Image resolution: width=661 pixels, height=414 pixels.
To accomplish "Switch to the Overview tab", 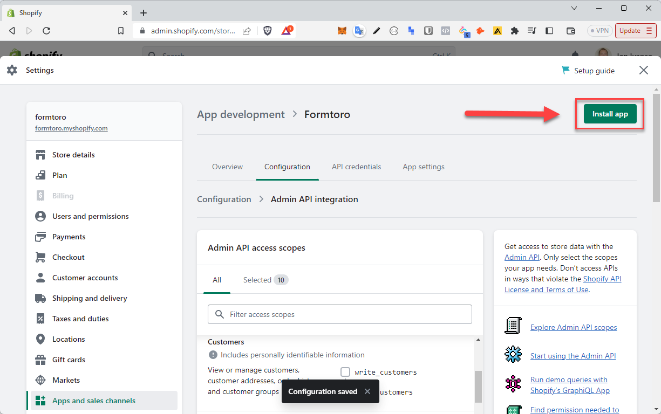I will [x=227, y=167].
